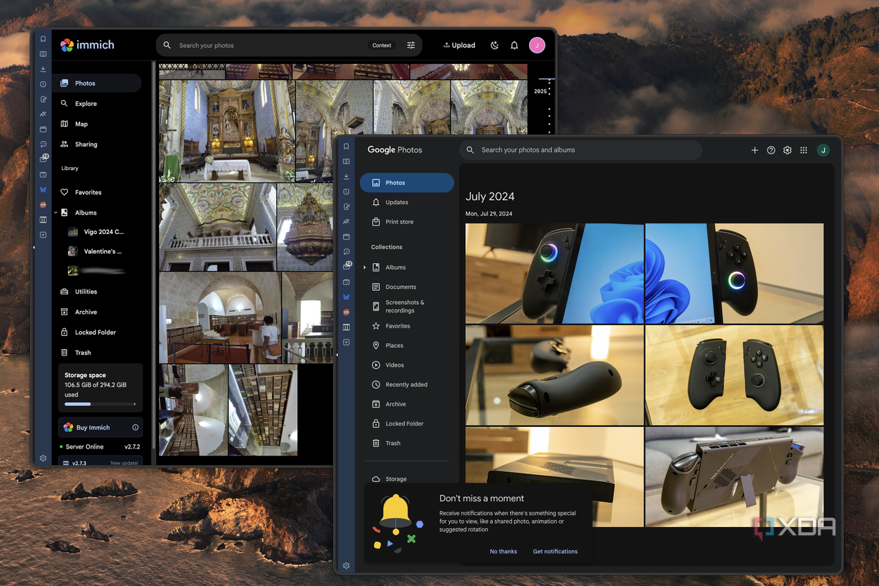
Task: Expand Albums triangle in Google Photos sidebar
Action: point(365,267)
